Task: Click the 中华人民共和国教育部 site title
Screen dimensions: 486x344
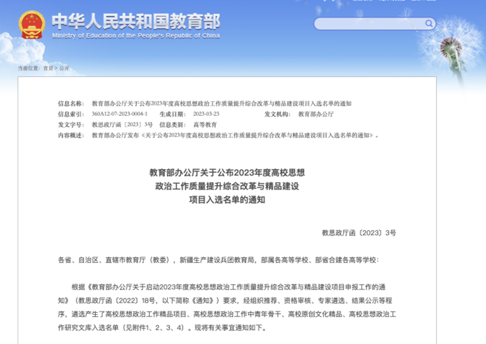Action: (x=136, y=21)
